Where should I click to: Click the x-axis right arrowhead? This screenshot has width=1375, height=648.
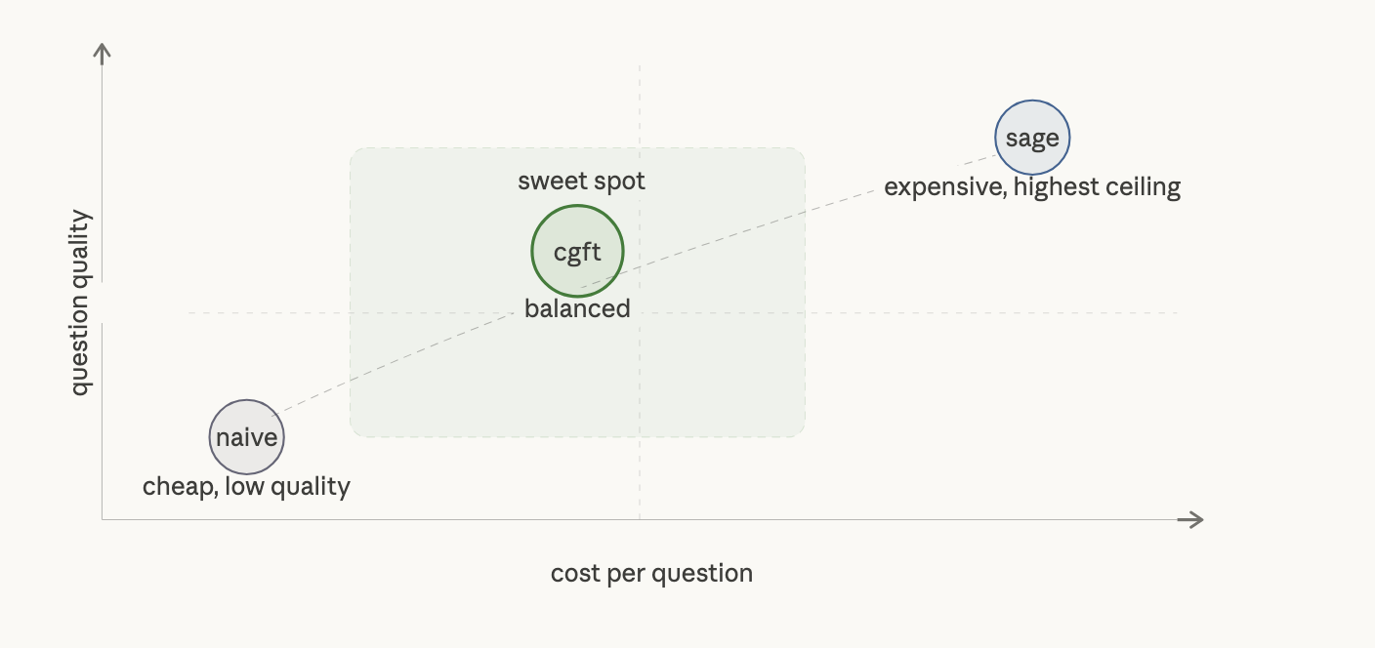point(1193,519)
